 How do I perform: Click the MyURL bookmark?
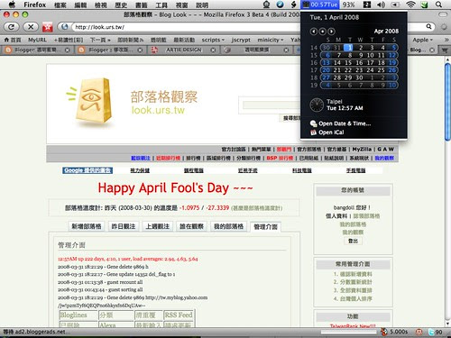point(37,40)
